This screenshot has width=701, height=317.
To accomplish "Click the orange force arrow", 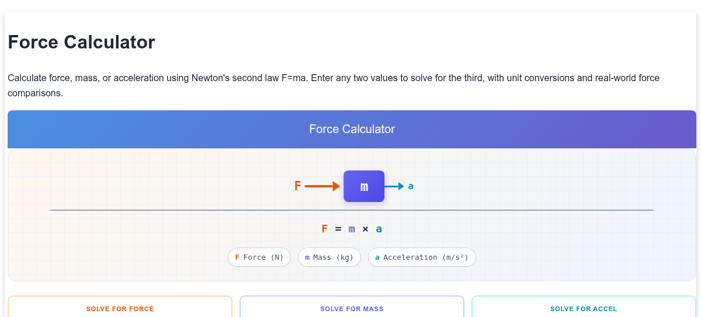I will [322, 186].
